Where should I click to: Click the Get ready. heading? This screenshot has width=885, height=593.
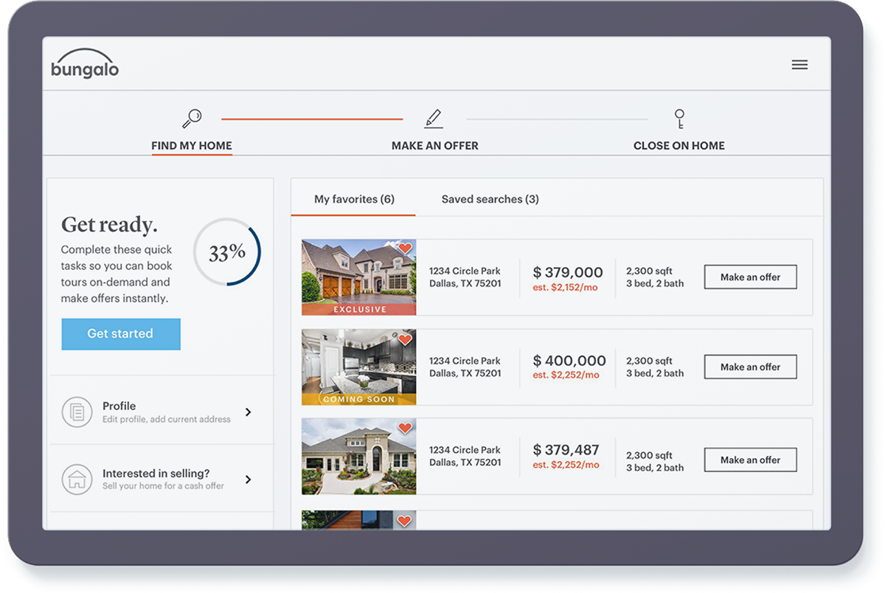(109, 224)
